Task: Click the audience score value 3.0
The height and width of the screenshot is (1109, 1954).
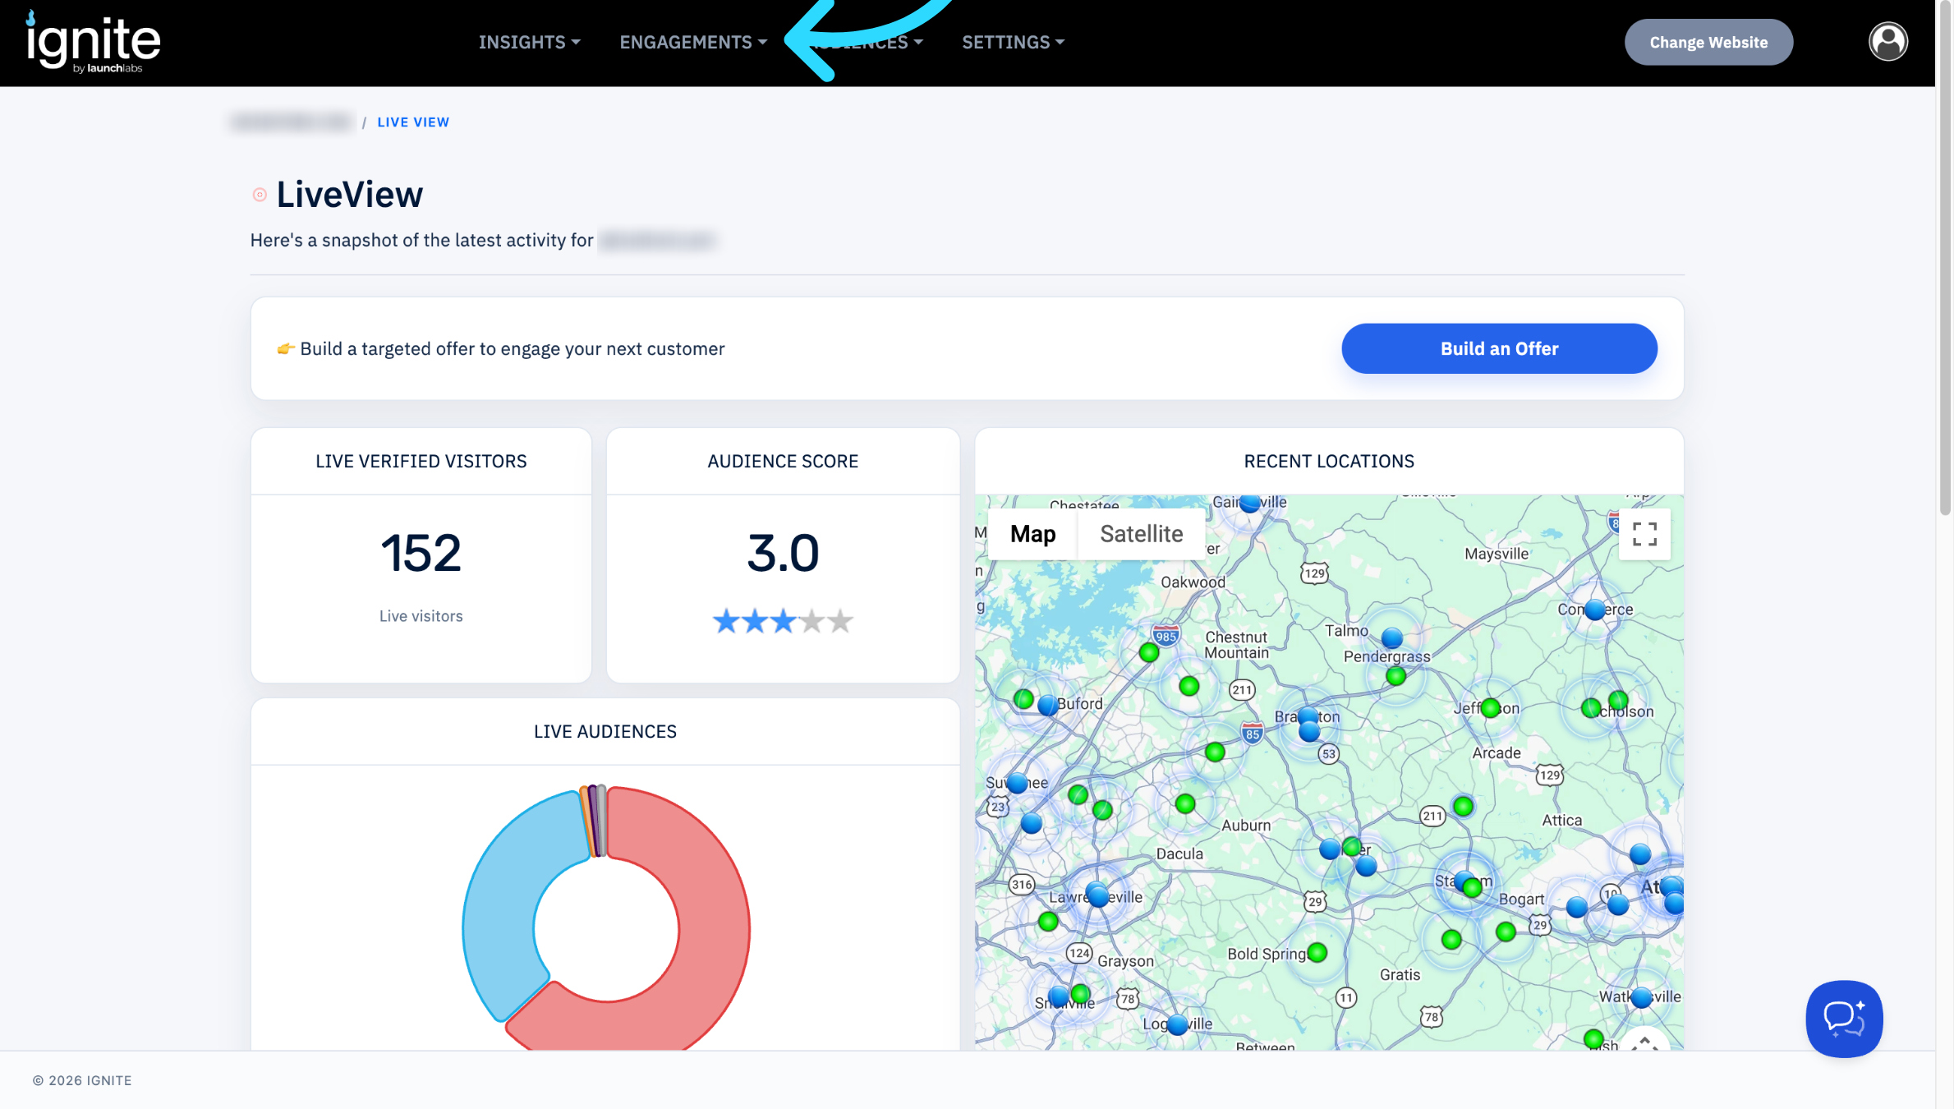Action: pos(783,553)
